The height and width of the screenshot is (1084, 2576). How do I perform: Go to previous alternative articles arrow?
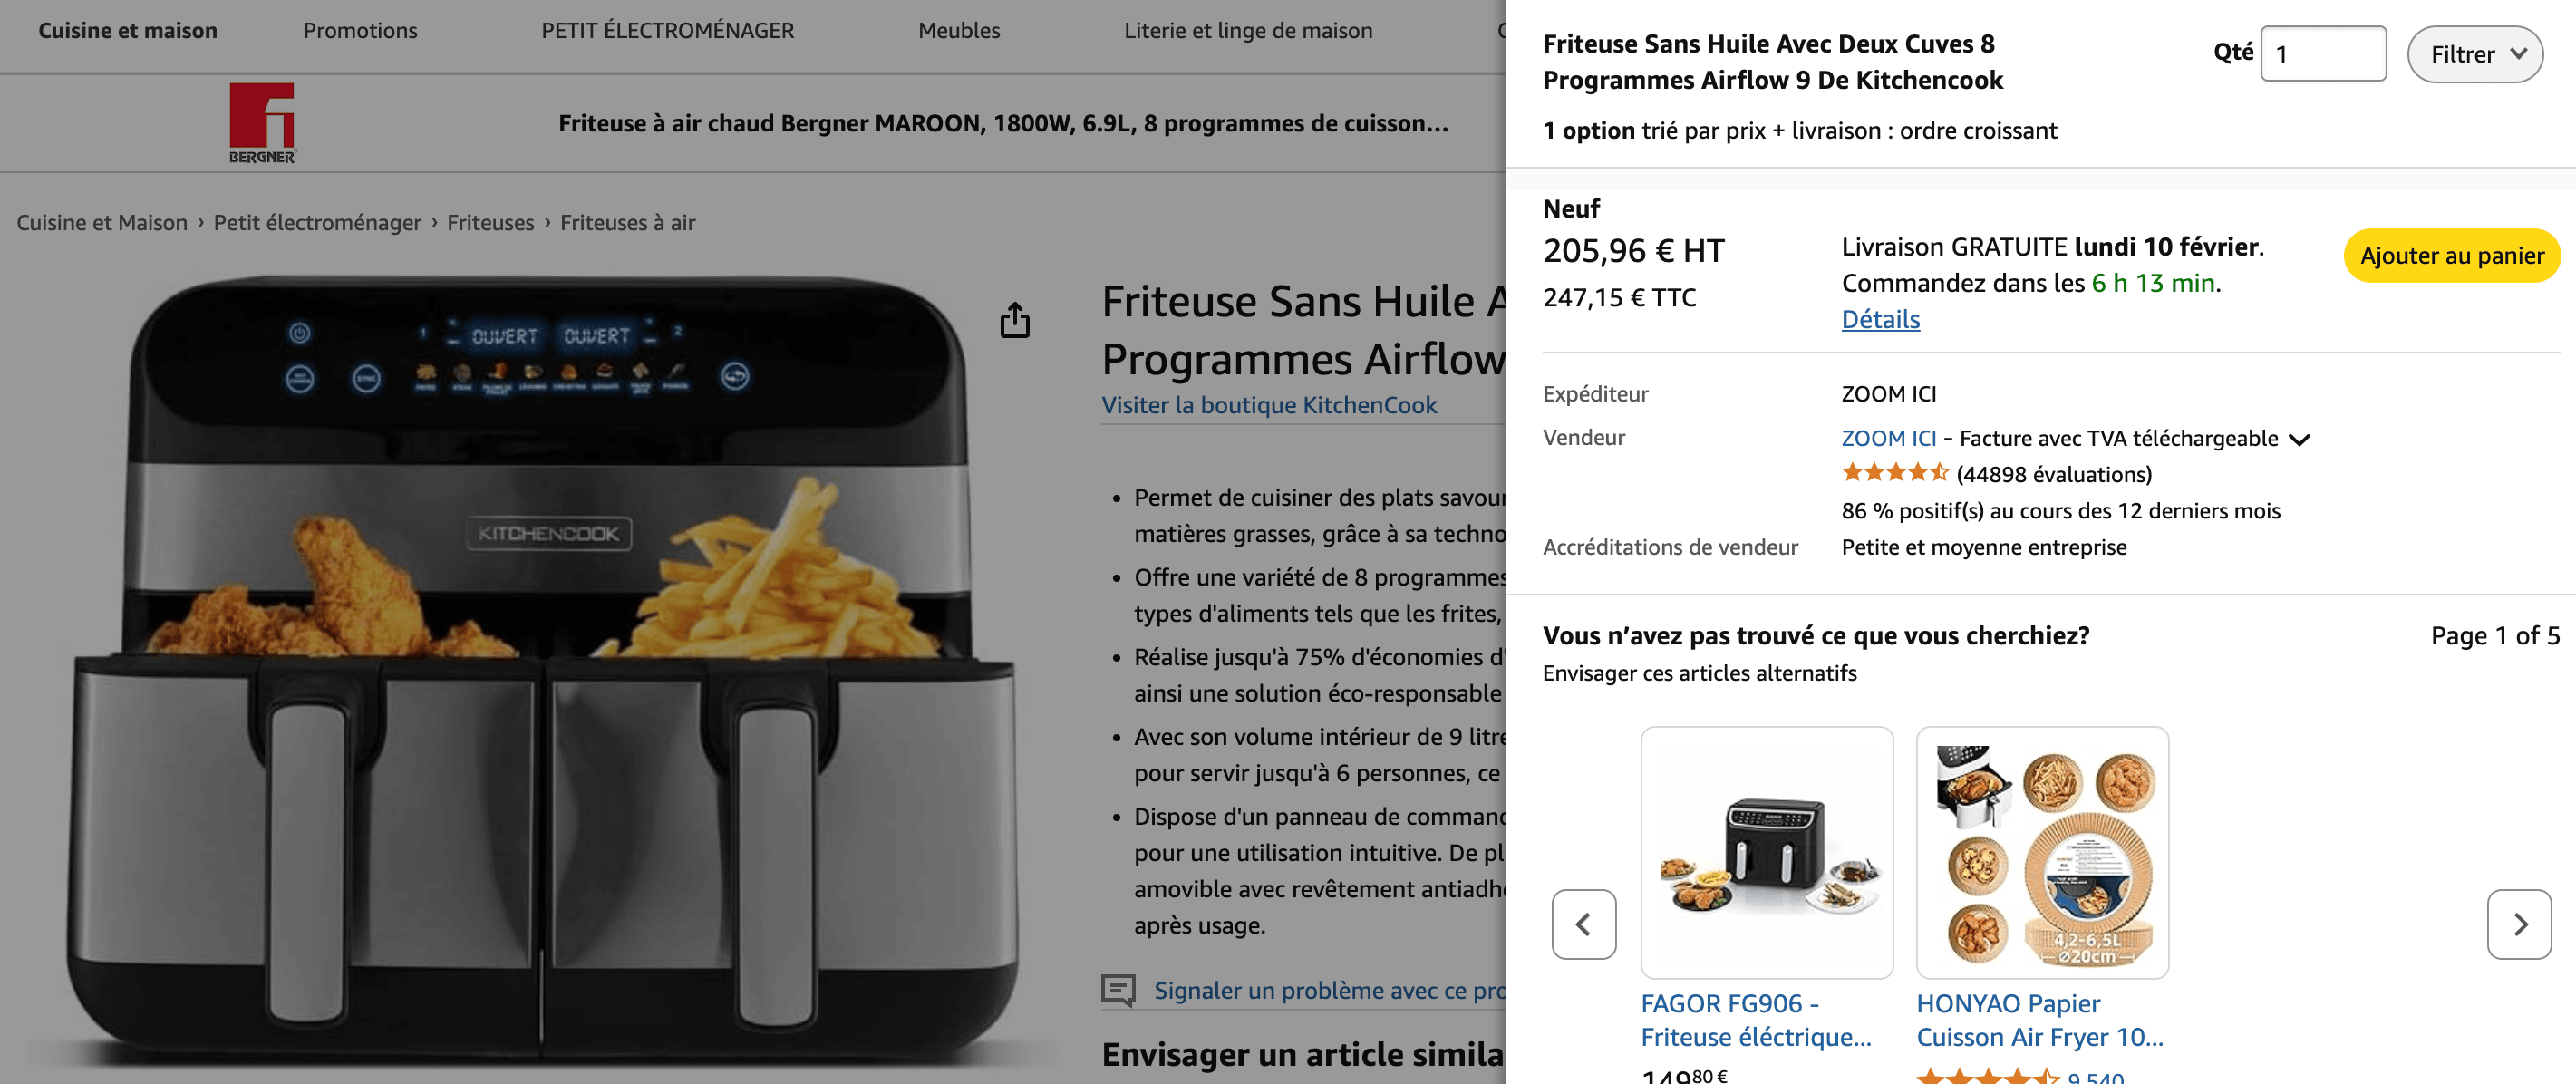pos(1583,924)
